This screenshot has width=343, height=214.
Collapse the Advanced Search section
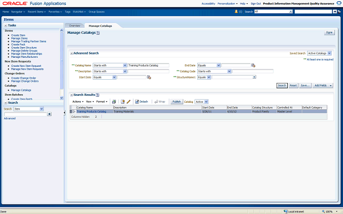71,53
